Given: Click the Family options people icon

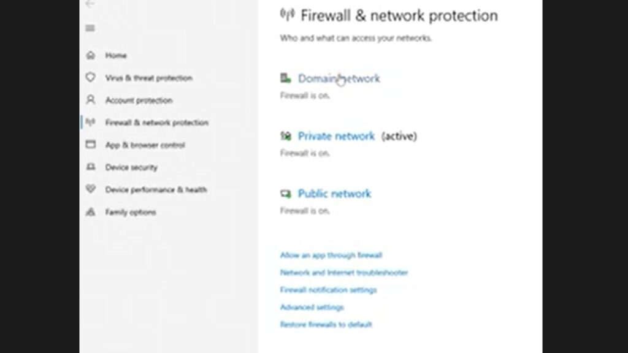Looking at the screenshot, I should 91,212.
